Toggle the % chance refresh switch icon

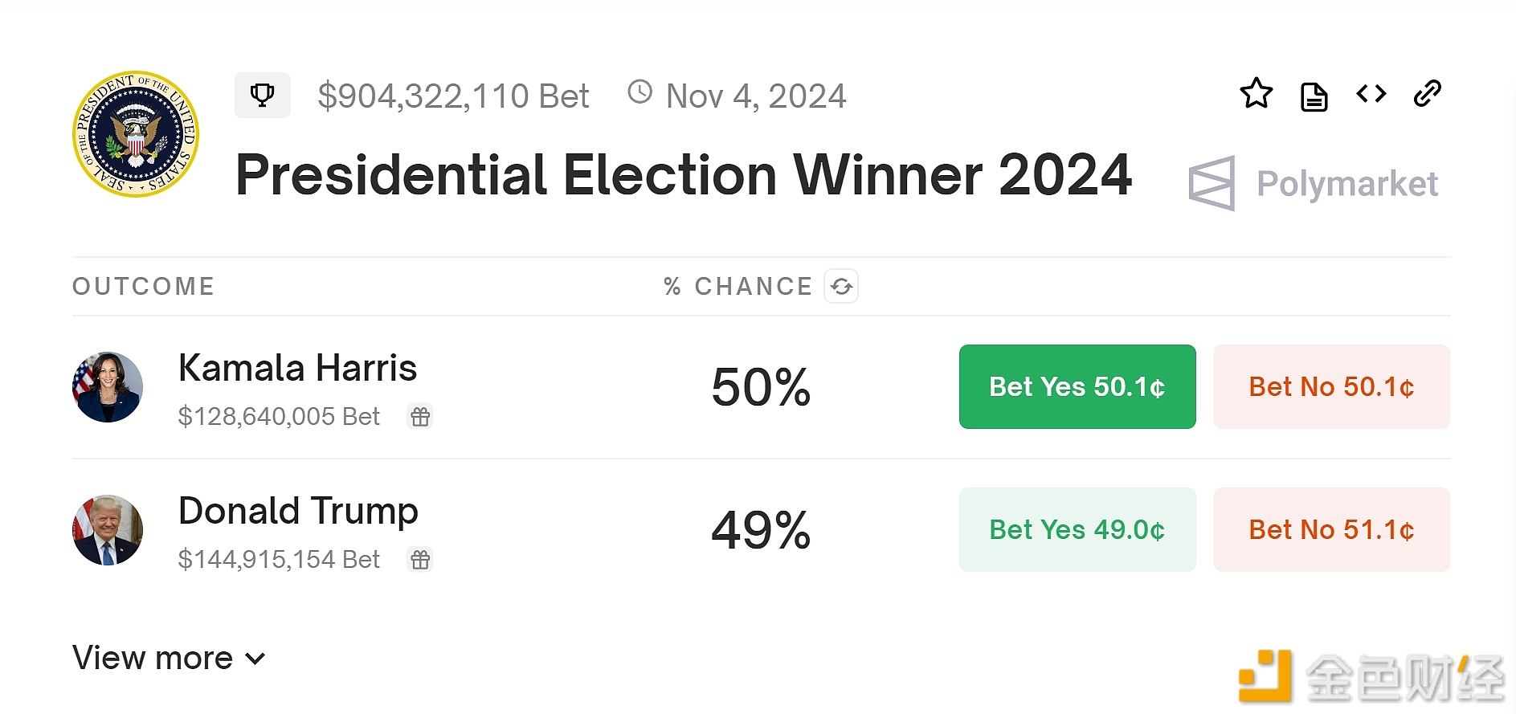[x=841, y=286]
